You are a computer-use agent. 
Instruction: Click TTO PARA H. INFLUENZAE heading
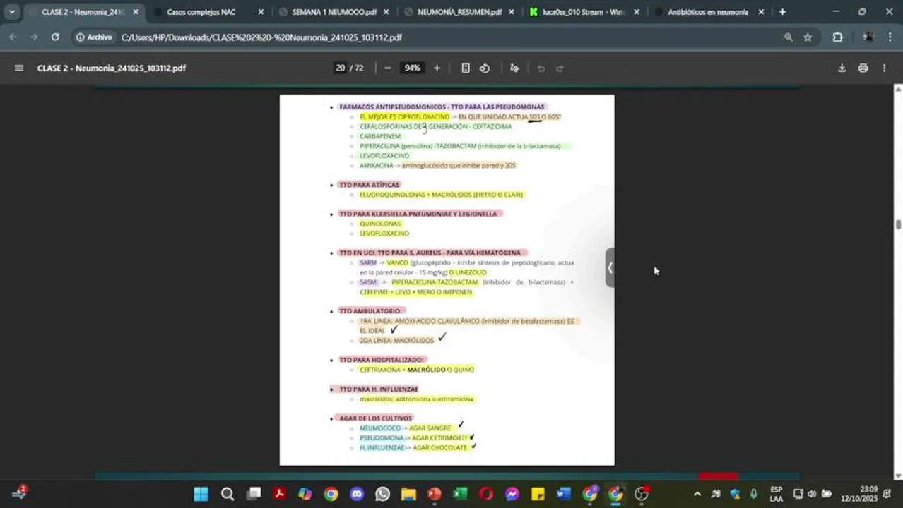[379, 389]
